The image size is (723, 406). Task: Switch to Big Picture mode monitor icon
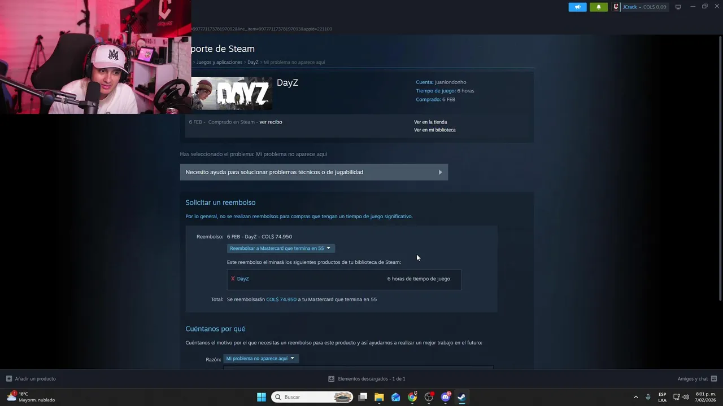point(678,7)
